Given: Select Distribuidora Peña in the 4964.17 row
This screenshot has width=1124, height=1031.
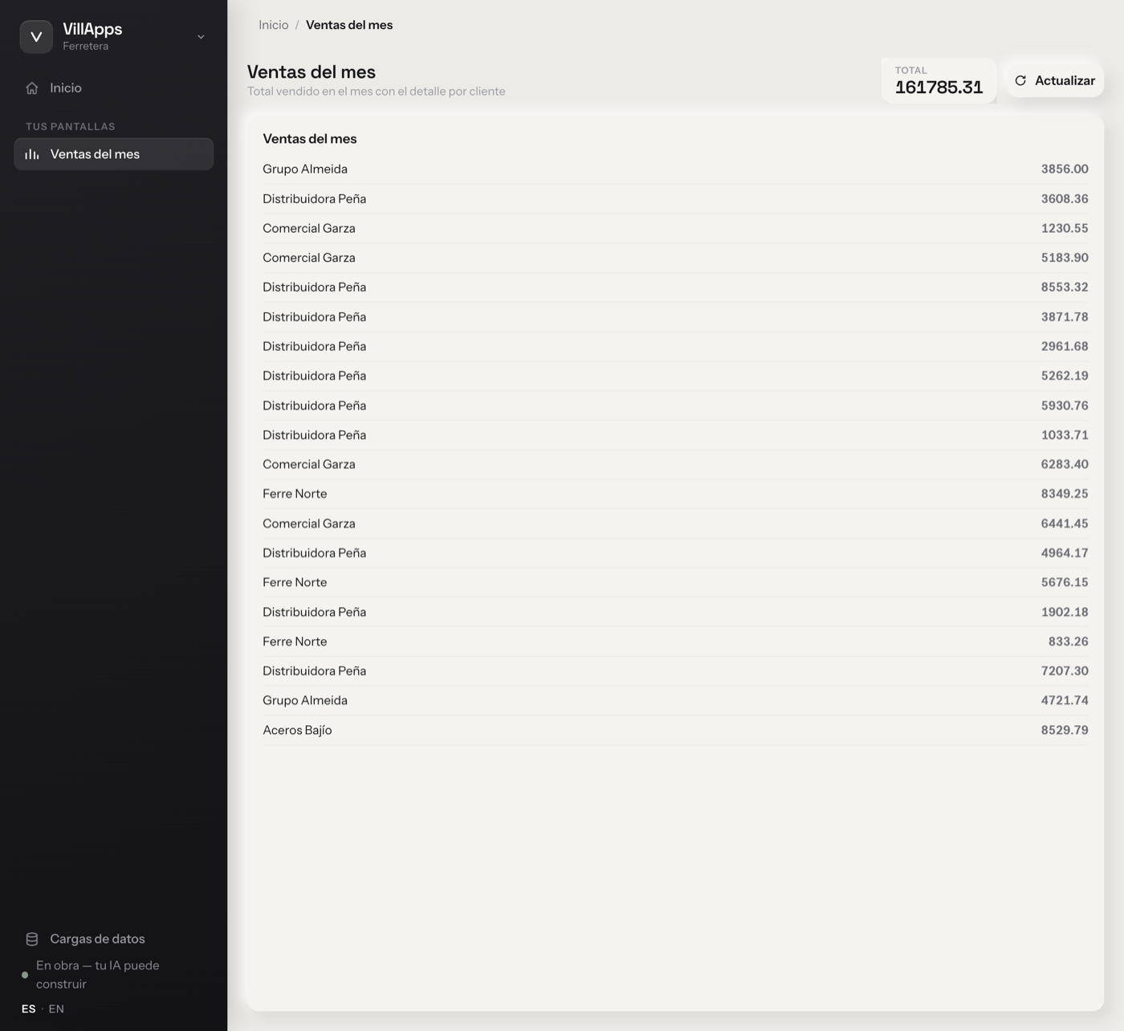Looking at the screenshot, I should 315,553.
